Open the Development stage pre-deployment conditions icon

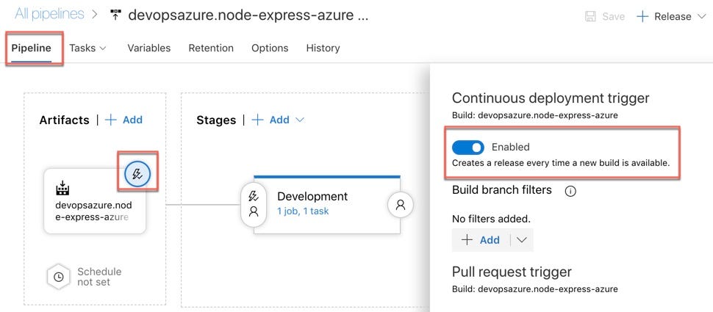click(x=254, y=204)
